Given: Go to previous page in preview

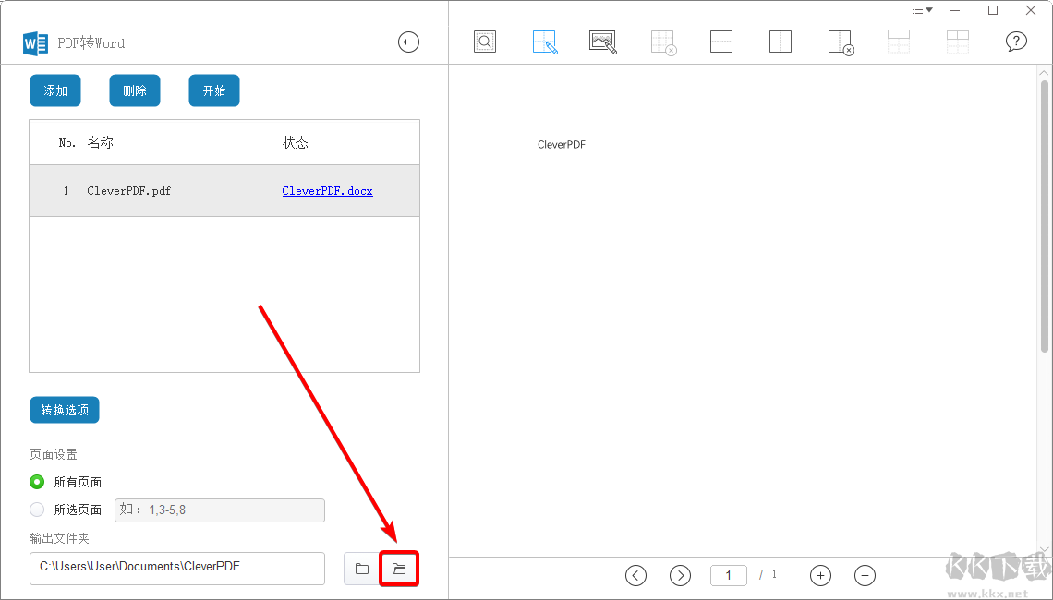Looking at the screenshot, I should [635, 575].
